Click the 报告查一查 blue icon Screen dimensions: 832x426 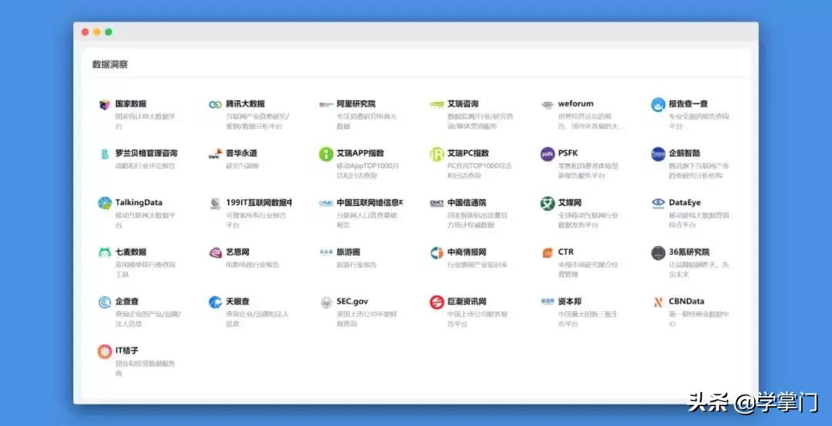[658, 105]
